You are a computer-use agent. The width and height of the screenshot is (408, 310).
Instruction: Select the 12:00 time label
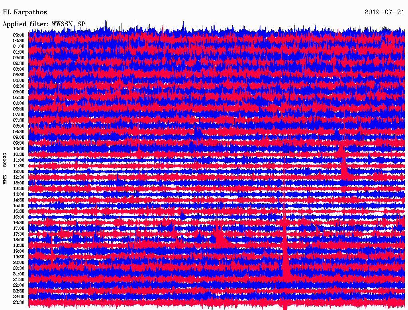[19, 171]
